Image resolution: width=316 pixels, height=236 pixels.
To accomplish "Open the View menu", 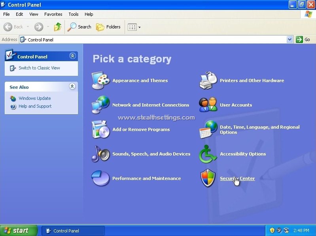I will [x=34, y=14].
